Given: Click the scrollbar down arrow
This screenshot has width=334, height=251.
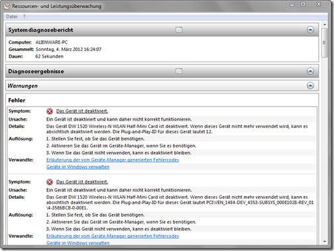Looking at the screenshot, I should (325, 241).
